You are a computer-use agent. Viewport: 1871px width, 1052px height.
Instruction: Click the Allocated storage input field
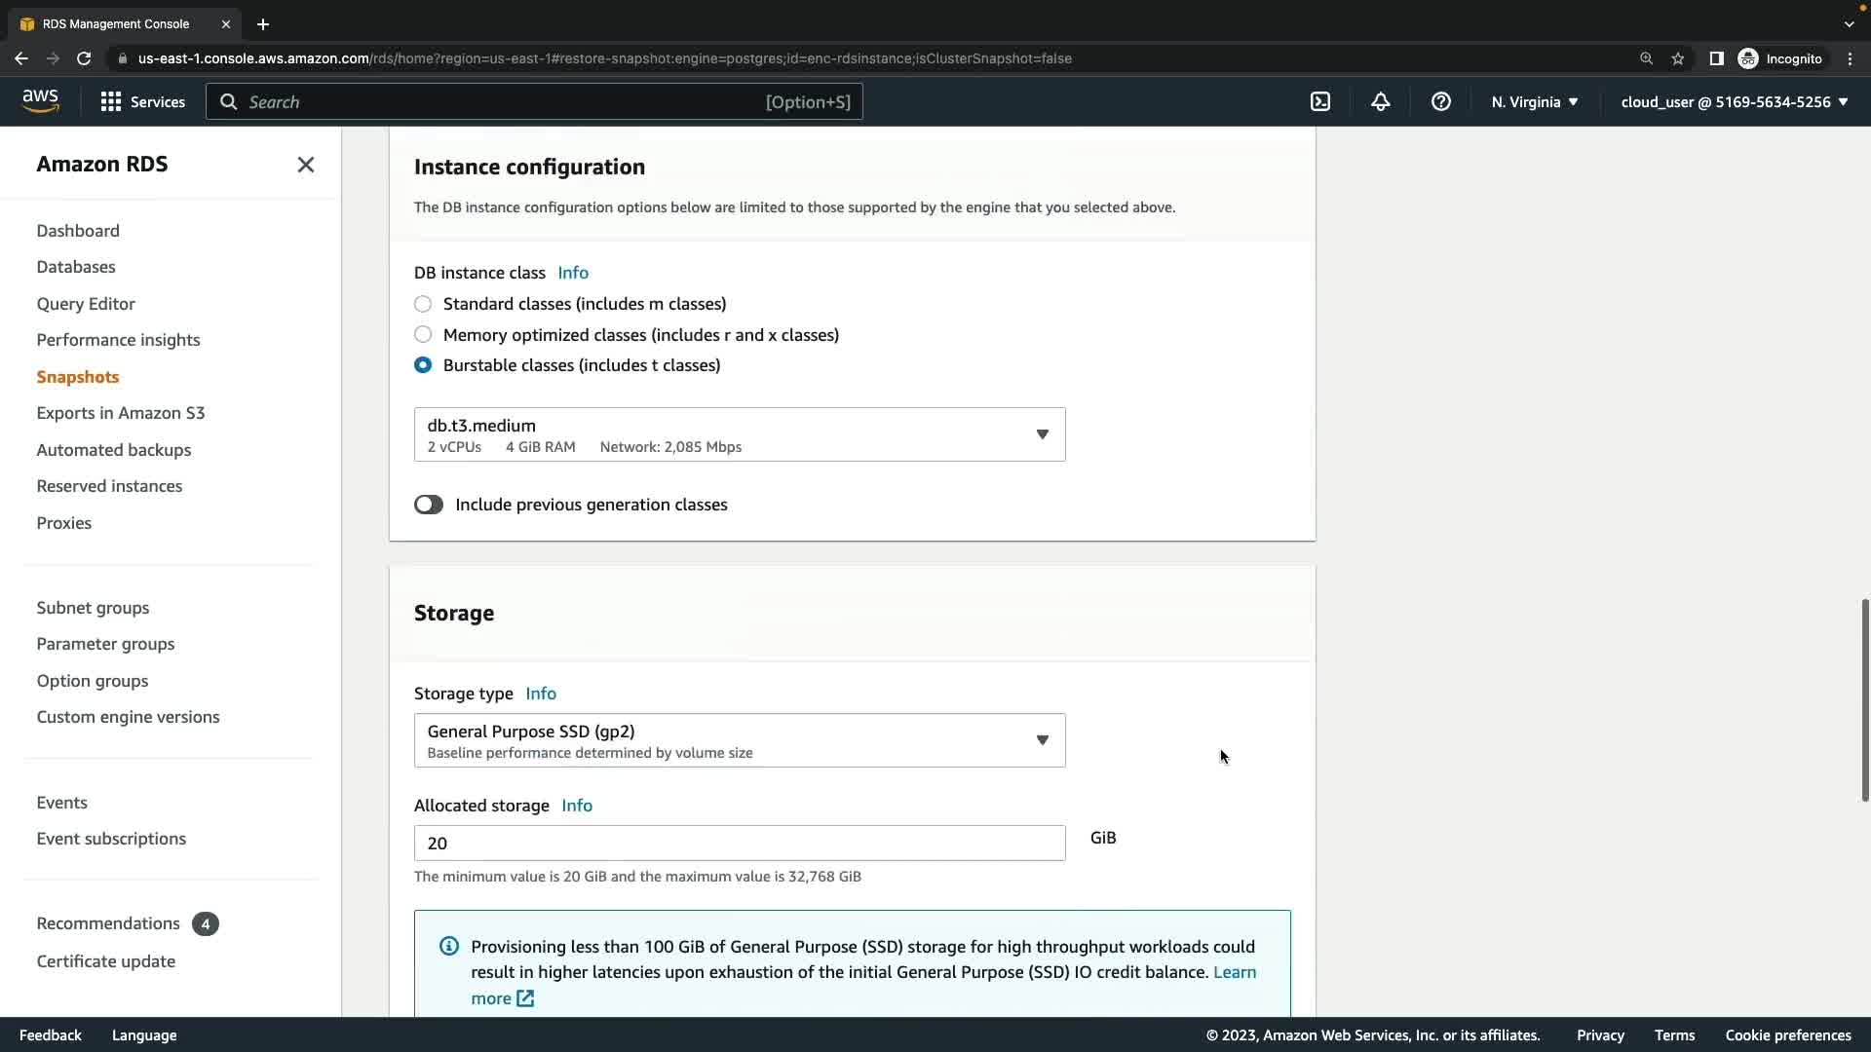coord(740,844)
